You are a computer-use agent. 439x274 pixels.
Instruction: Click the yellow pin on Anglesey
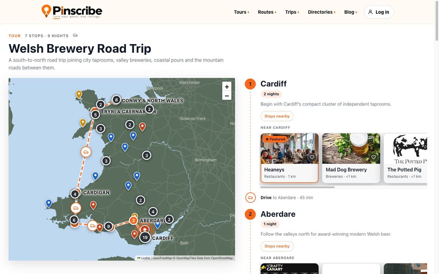tap(79, 95)
